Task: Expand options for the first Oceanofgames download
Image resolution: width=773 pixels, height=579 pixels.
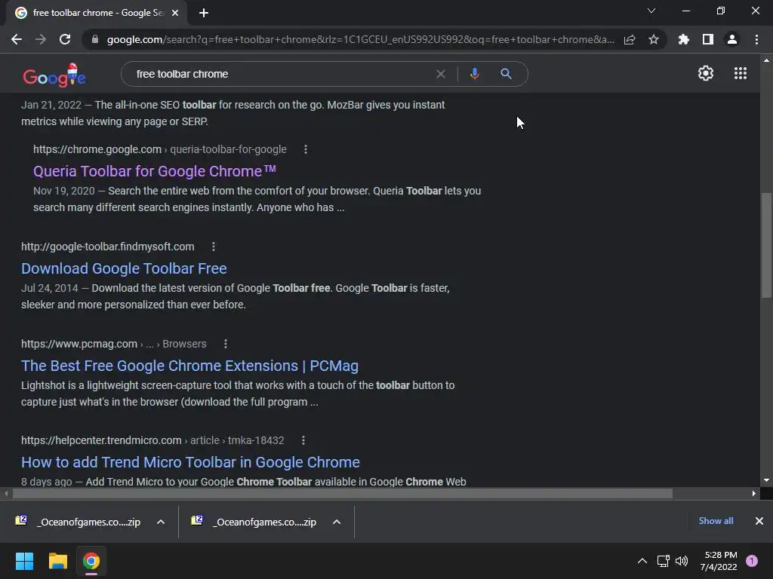Action: pos(161,522)
